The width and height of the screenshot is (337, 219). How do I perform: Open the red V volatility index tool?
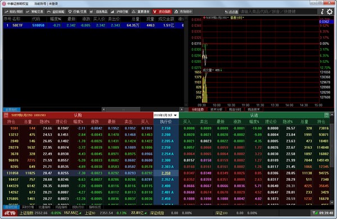point(162,12)
